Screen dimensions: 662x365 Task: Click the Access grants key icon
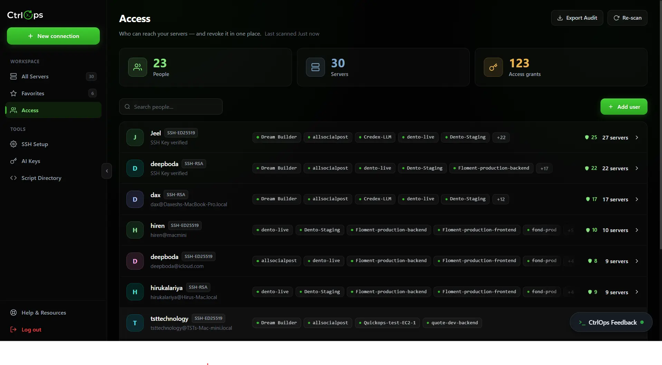coord(493,67)
